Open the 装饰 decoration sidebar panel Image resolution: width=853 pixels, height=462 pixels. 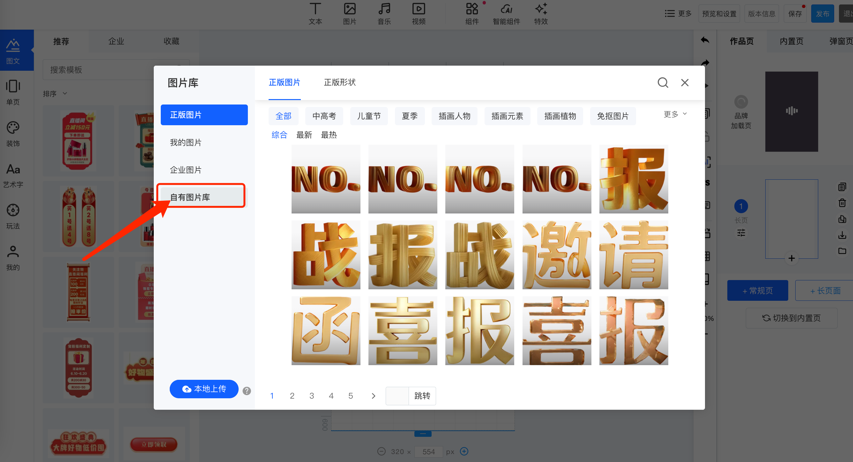pyautogui.click(x=13, y=134)
